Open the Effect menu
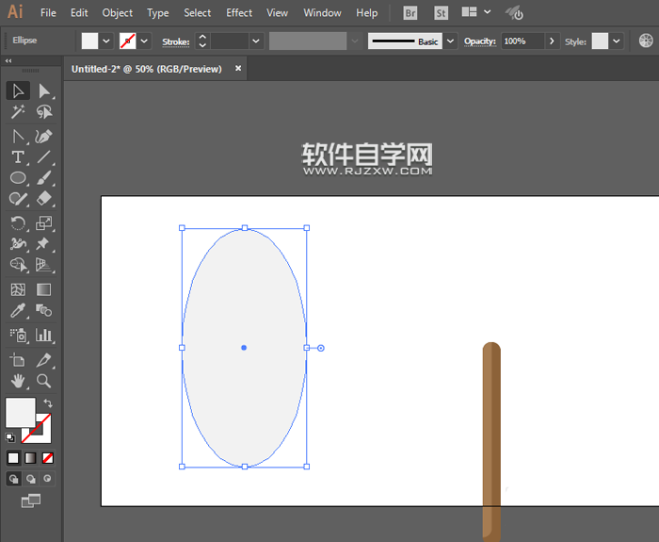This screenshot has height=542, width=659. click(239, 13)
